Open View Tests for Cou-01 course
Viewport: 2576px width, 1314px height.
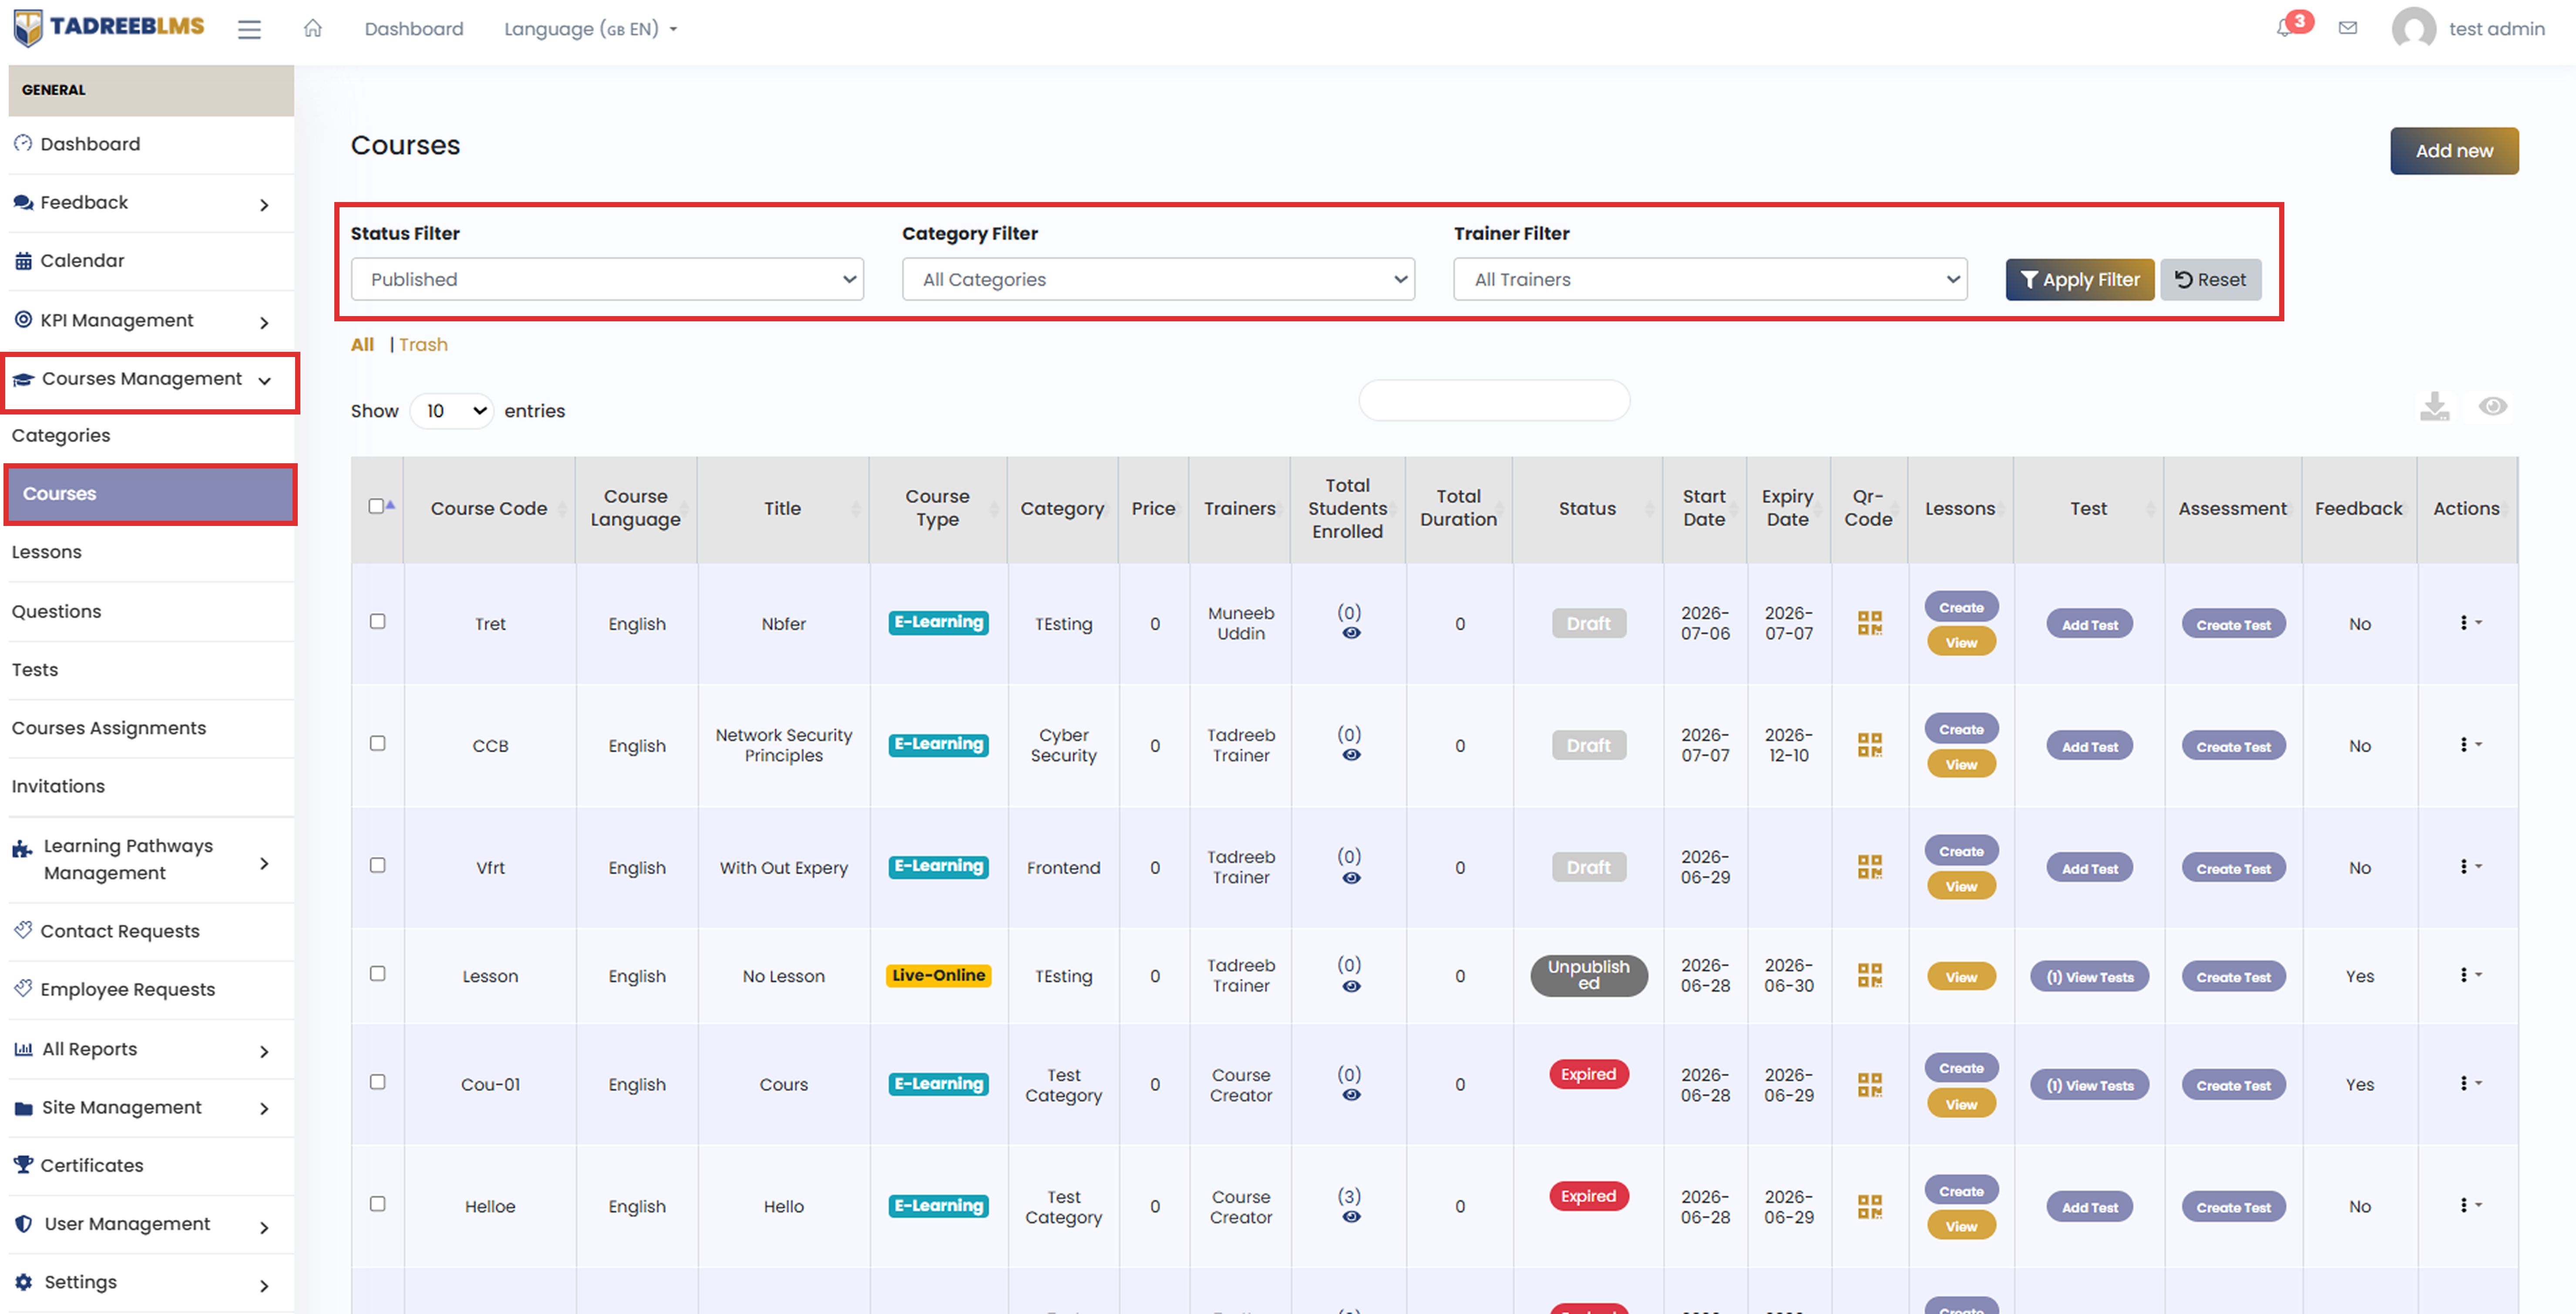point(2089,1085)
